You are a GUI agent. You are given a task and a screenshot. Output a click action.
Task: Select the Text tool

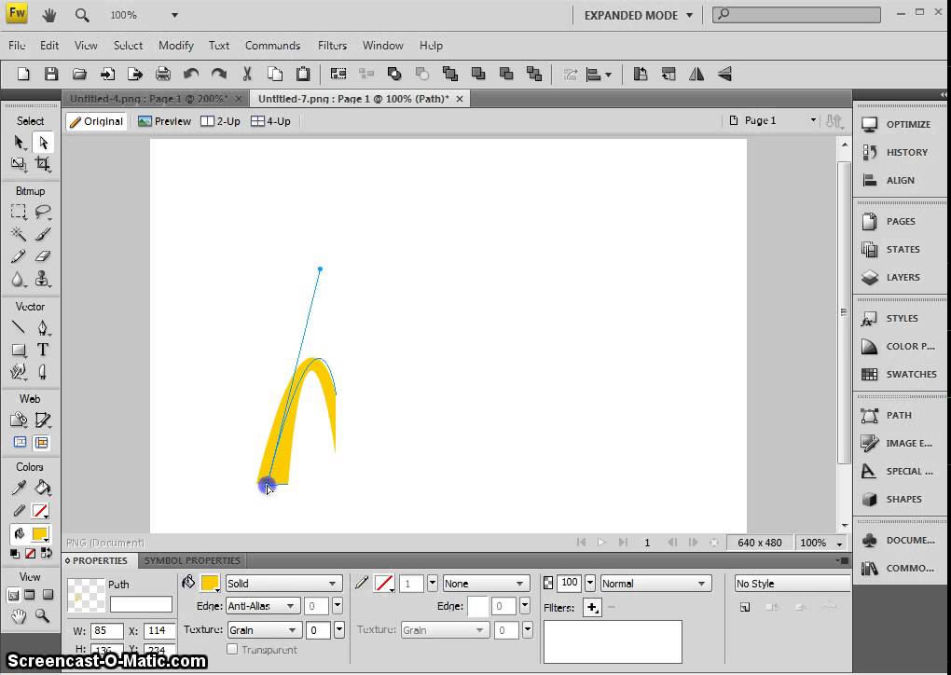coord(43,350)
